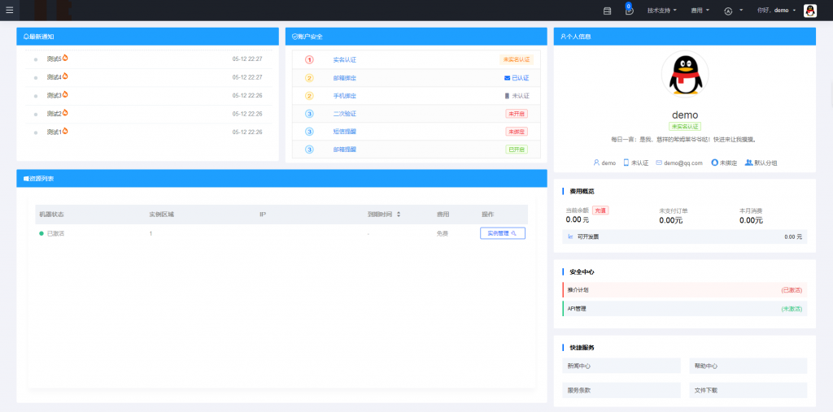The width and height of the screenshot is (833, 412).
Task: Click the step 3 circle for 邮箱提醒
Action: pyautogui.click(x=309, y=150)
